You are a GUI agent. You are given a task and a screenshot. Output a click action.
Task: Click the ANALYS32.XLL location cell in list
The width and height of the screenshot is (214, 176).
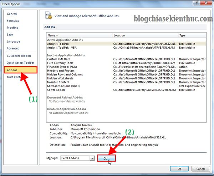[x=144, y=44]
